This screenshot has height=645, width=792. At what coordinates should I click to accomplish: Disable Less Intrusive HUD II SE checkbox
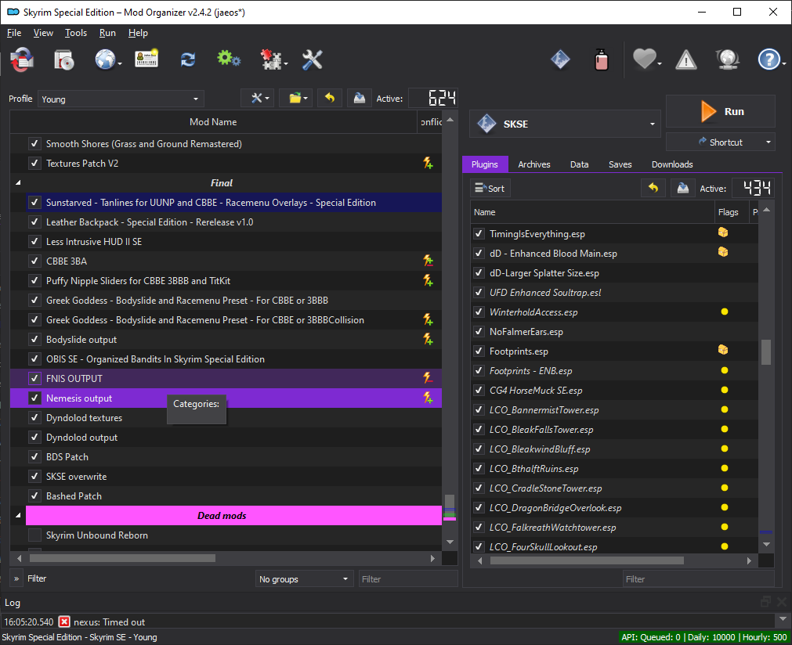click(x=34, y=241)
